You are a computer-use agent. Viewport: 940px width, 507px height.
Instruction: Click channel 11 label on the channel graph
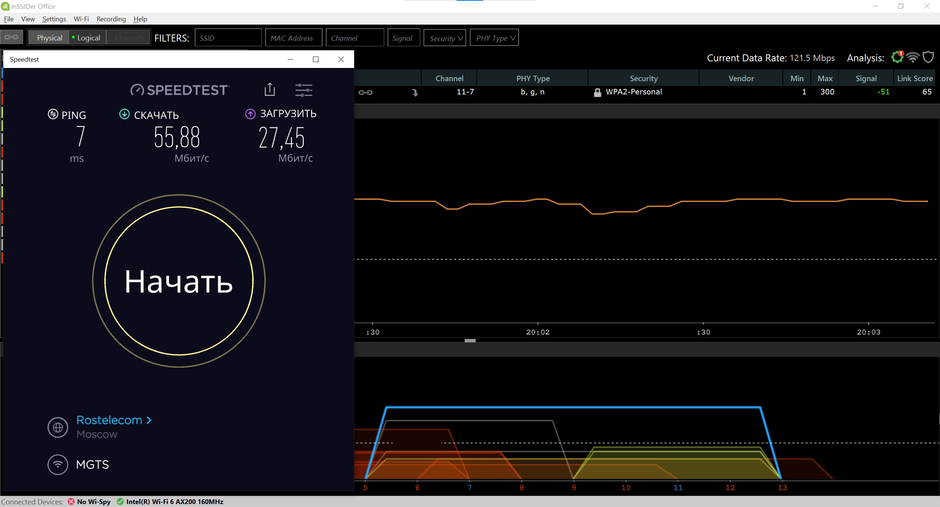pos(678,488)
